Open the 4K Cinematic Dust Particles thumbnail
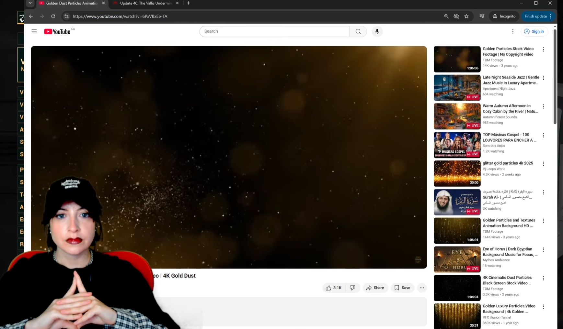 point(457,288)
